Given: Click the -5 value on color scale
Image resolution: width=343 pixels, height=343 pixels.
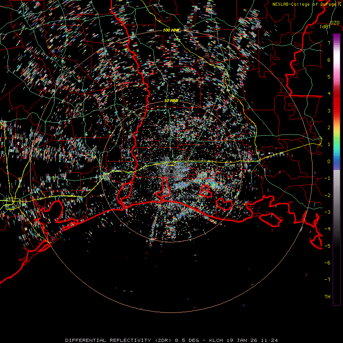Looking at the screenshot, I should [327, 246].
